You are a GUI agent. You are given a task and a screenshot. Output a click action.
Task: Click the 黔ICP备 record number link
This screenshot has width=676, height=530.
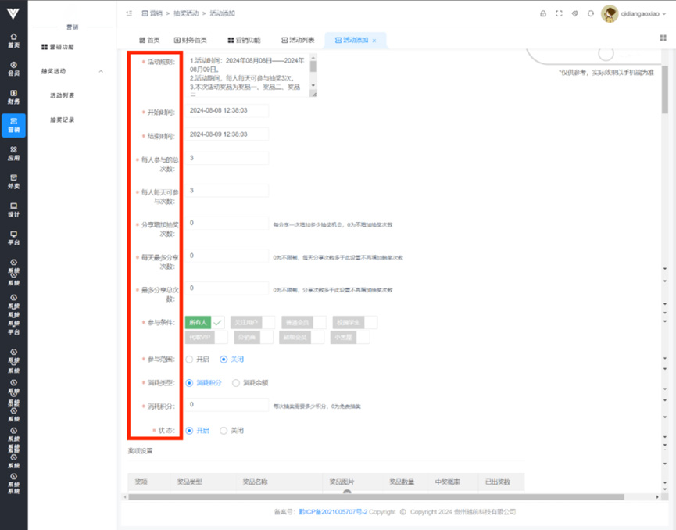[x=332, y=512]
